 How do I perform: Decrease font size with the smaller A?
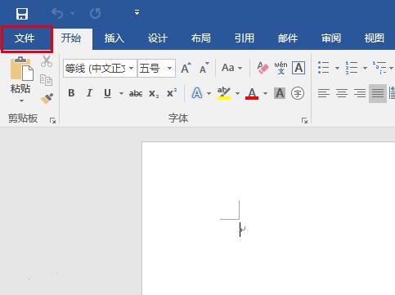[204, 68]
